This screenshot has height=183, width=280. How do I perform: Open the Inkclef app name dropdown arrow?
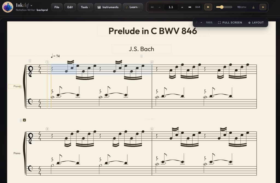(31, 5)
